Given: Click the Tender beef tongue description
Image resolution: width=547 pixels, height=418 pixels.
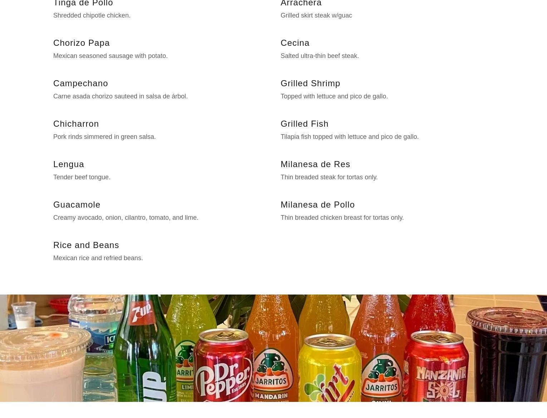Looking at the screenshot, I should [82, 177].
